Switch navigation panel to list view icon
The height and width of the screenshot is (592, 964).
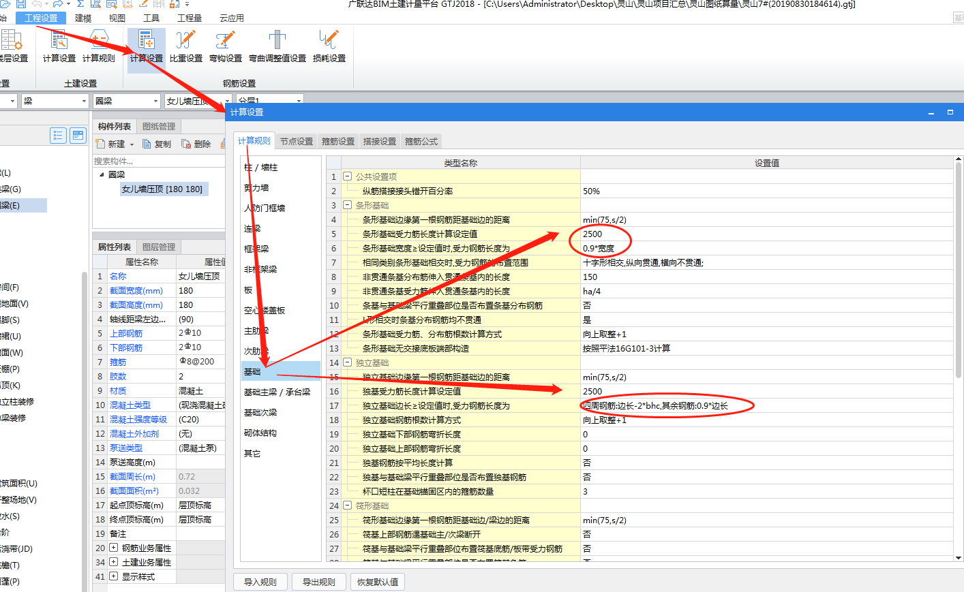58,136
